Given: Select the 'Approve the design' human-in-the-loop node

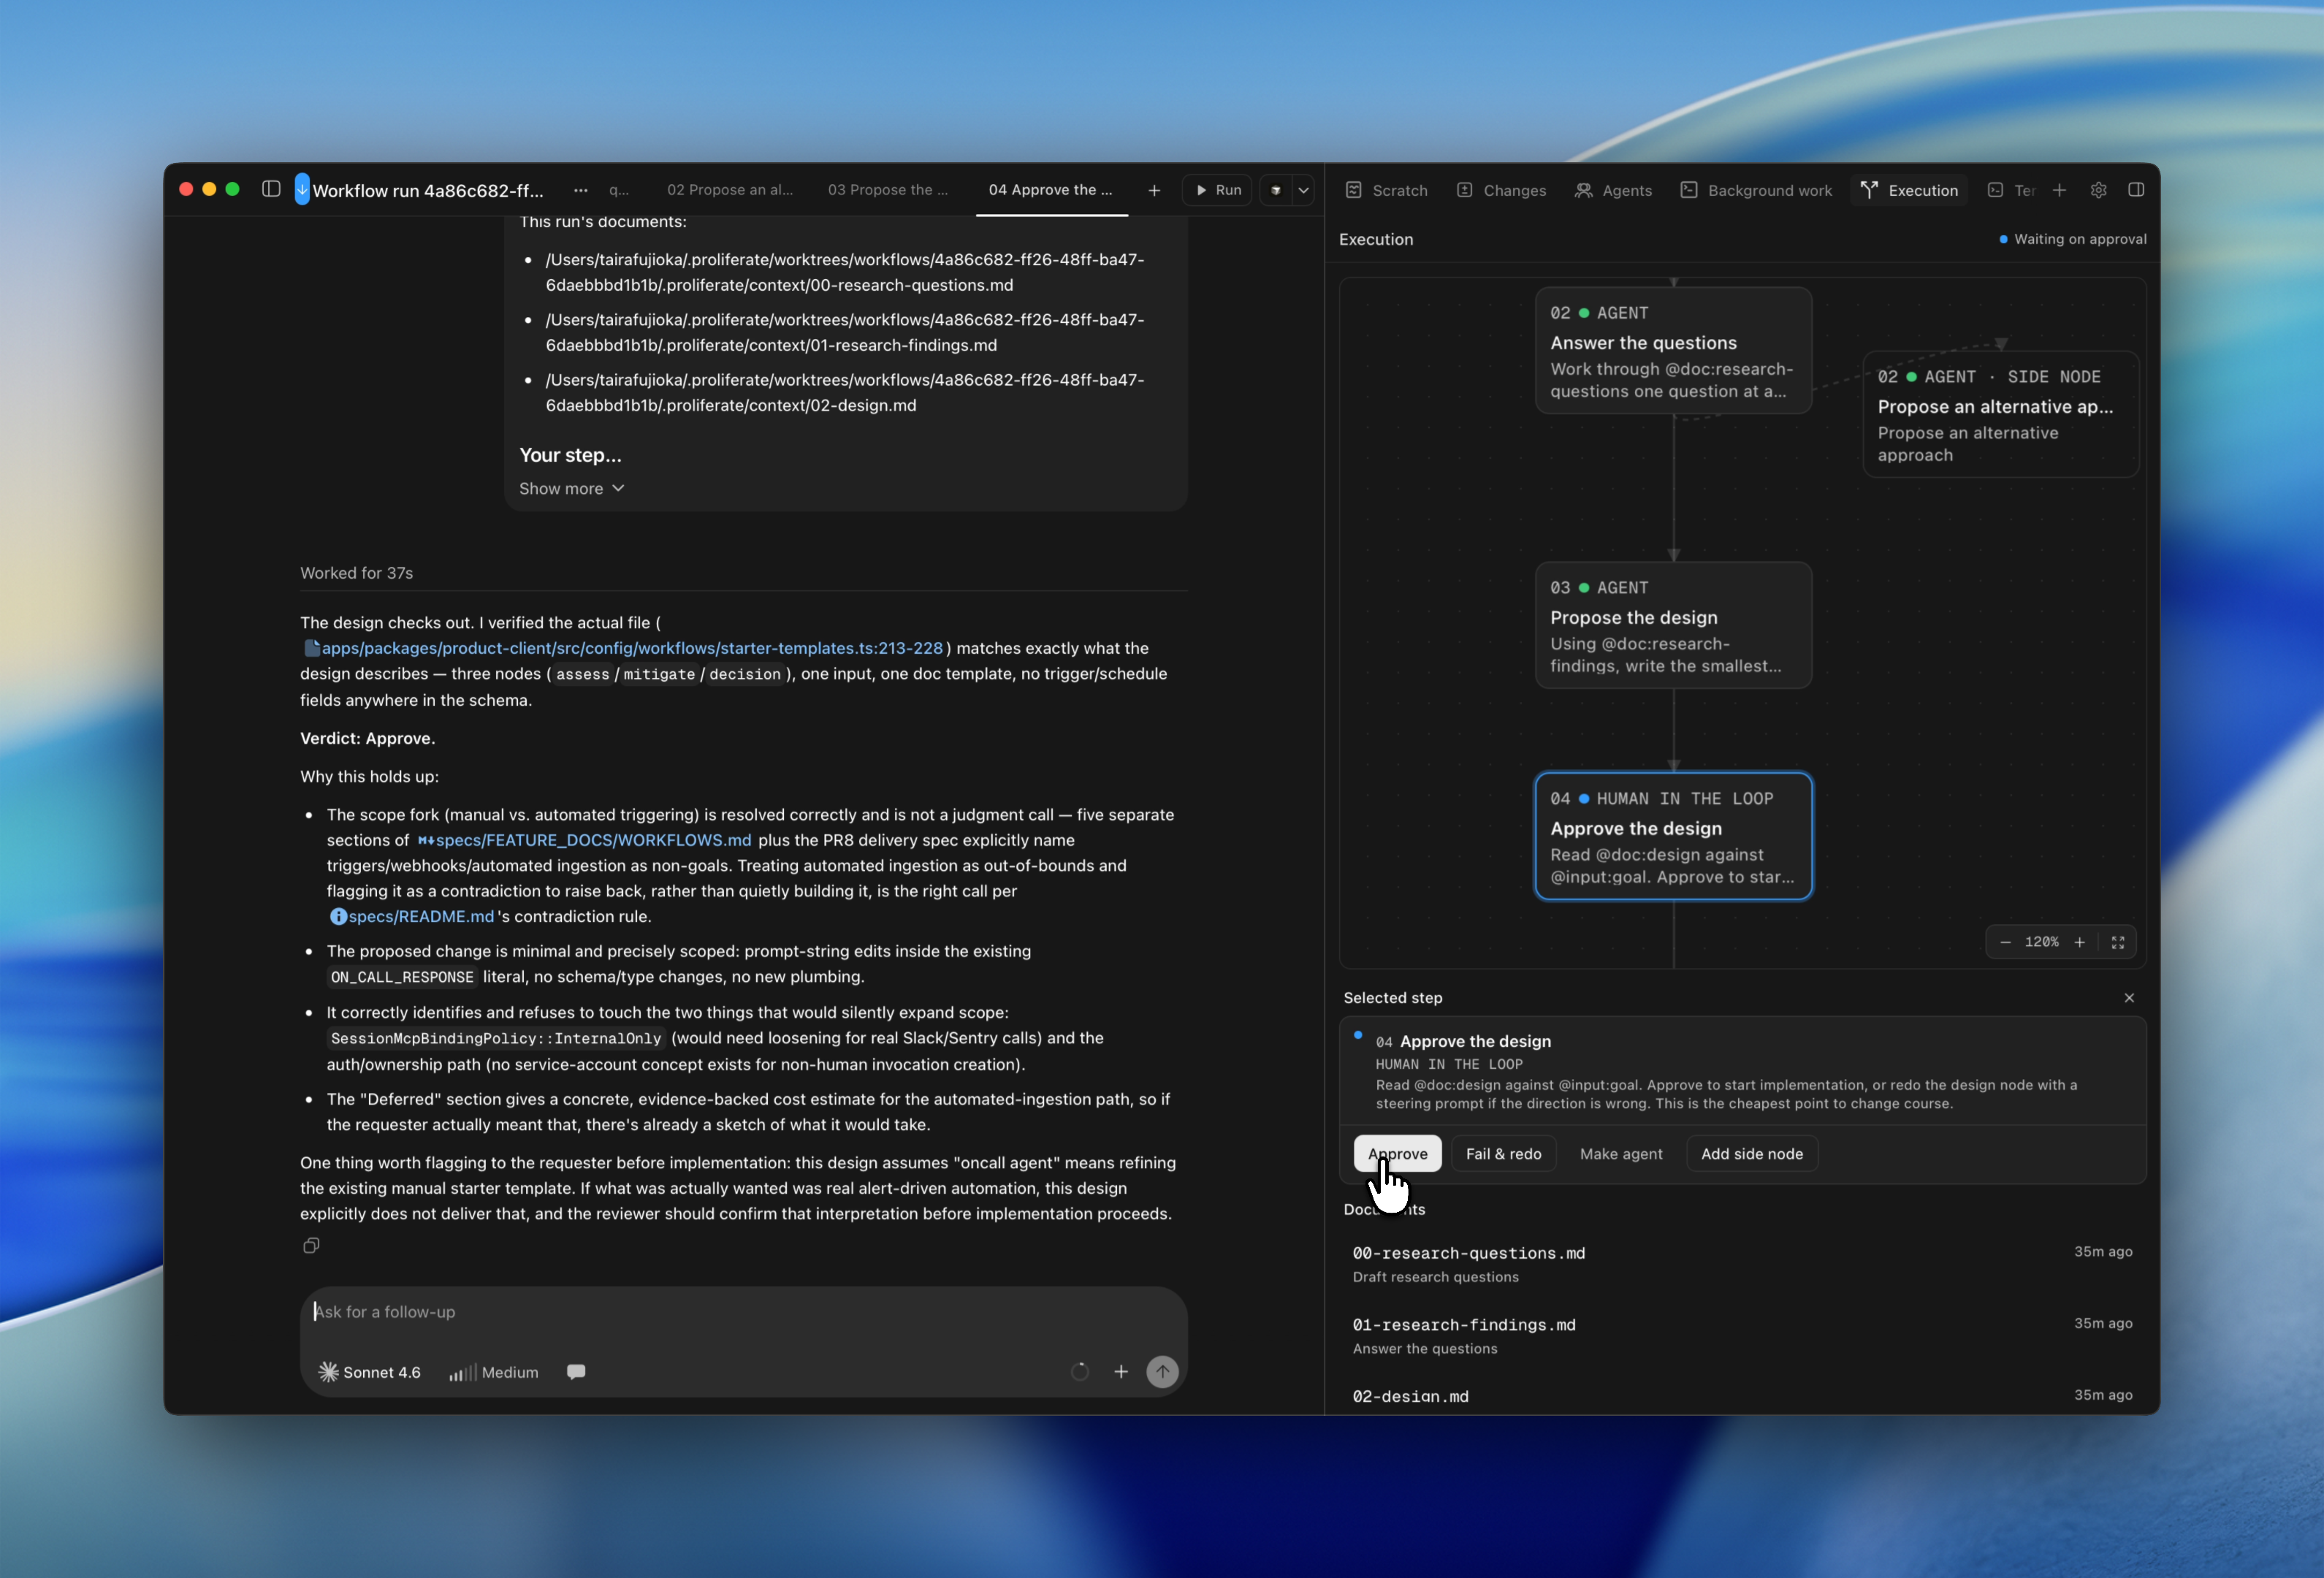Looking at the screenshot, I should point(1673,836).
